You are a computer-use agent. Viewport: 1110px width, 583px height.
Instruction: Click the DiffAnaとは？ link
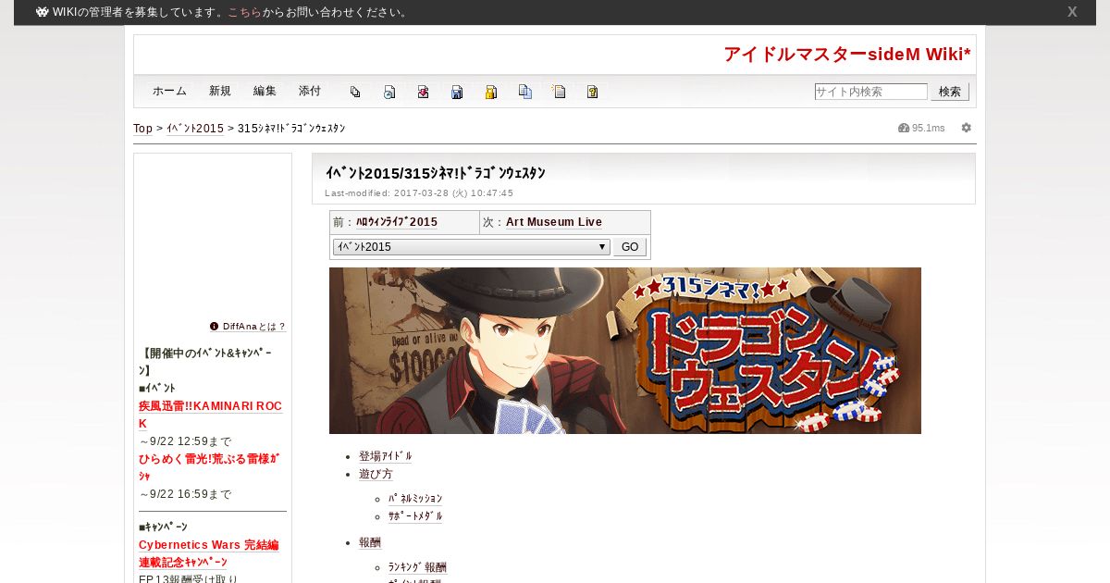coord(254,327)
